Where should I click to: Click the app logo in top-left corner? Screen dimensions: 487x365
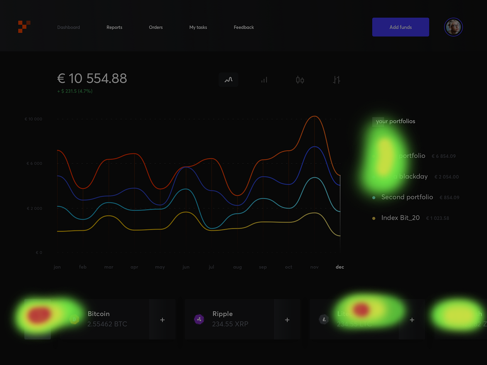click(x=24, y=27)
